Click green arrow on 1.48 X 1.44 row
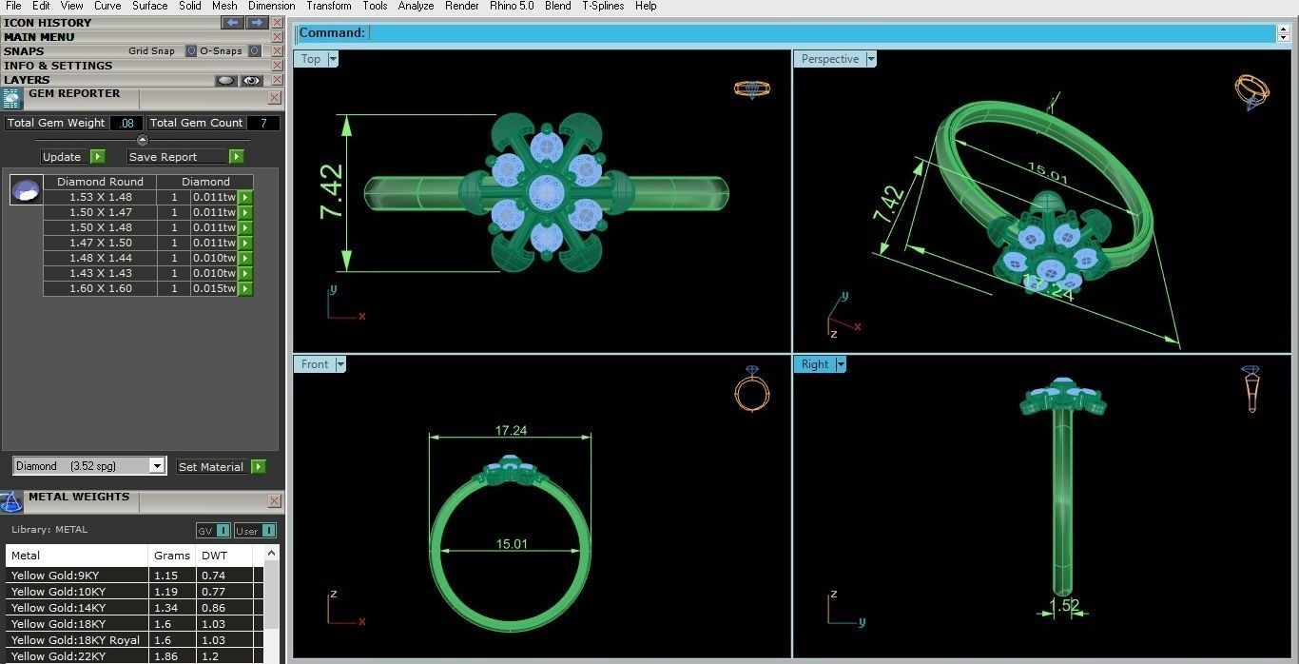 pyautogui.click(x=245, y=258)
